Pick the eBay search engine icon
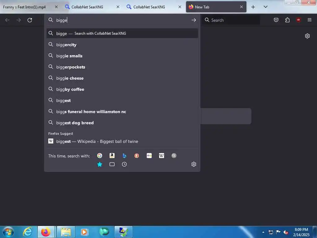317x238 pixels. (149, 156)
